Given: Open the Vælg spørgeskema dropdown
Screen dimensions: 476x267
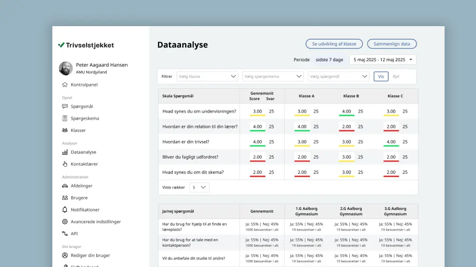Looking at the screenshot, I should (x=273, y=76).
